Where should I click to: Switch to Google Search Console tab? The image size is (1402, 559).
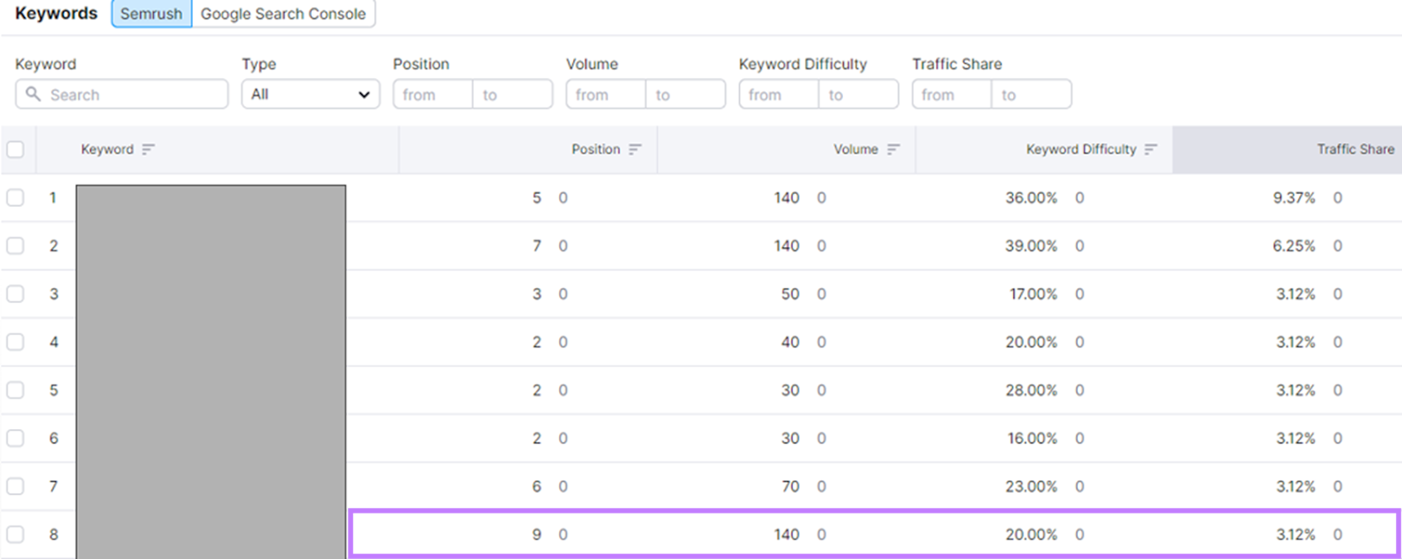click(x=283, y=14)
